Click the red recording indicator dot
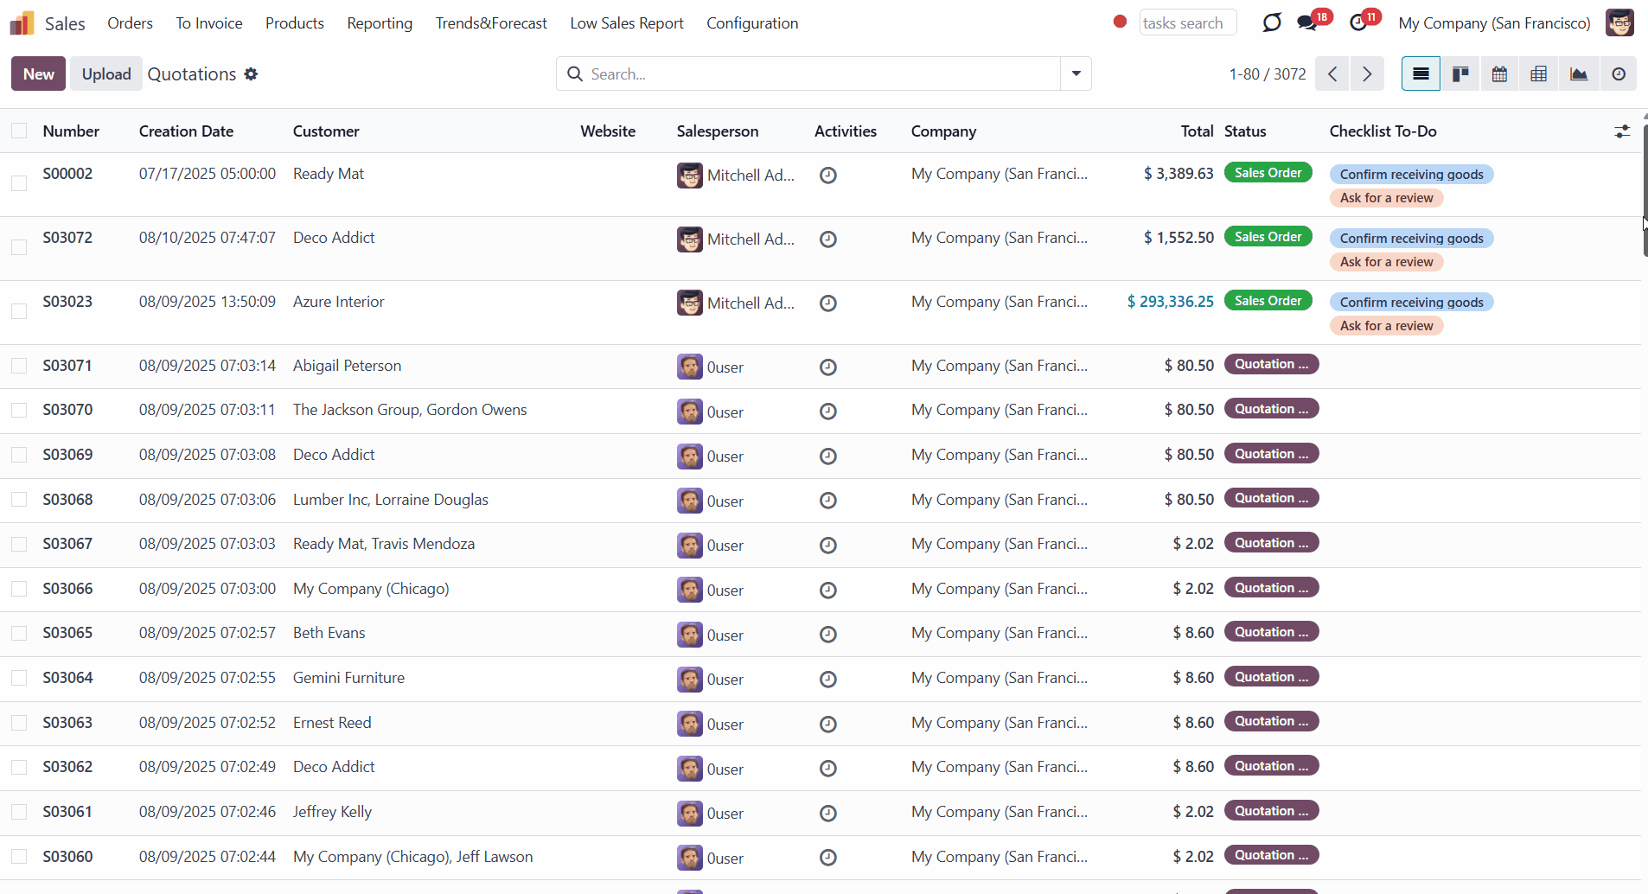The width and height of the screenshot is (1648, 894). [1120, 22]
